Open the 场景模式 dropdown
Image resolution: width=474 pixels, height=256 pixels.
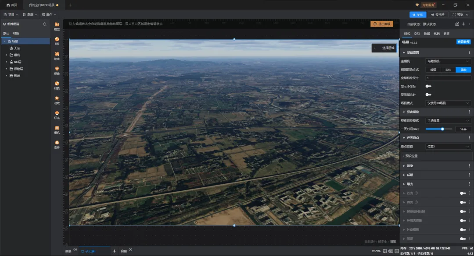click(448, 103)
